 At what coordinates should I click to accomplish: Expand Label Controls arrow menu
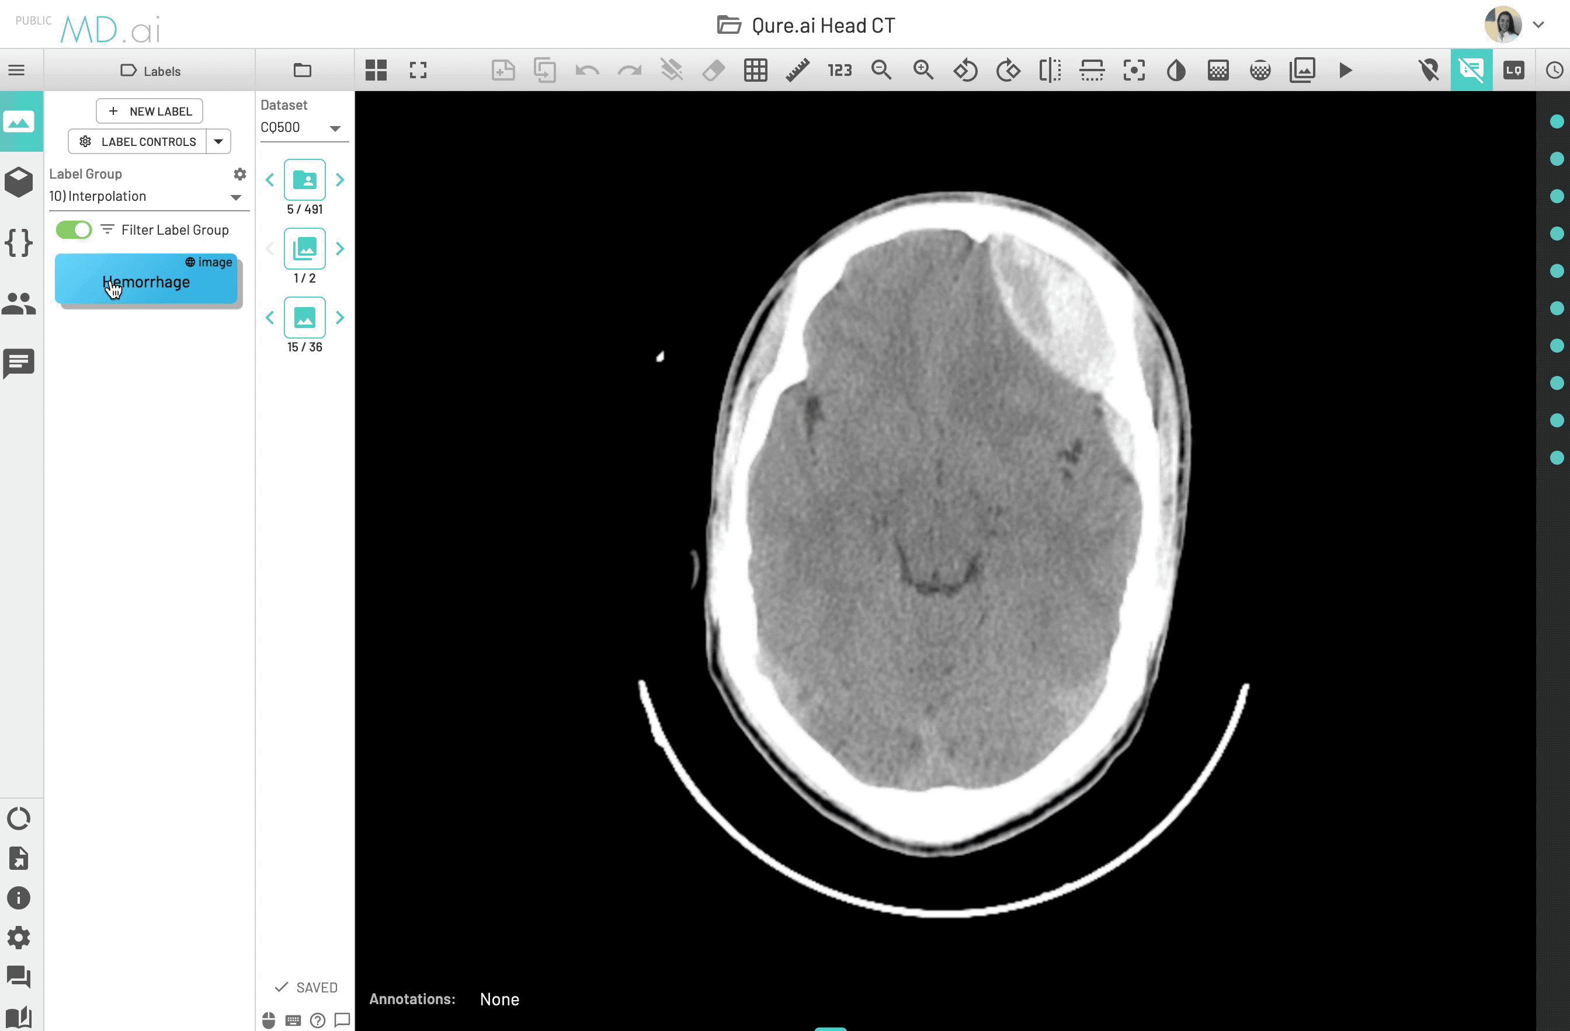[218, 141]
